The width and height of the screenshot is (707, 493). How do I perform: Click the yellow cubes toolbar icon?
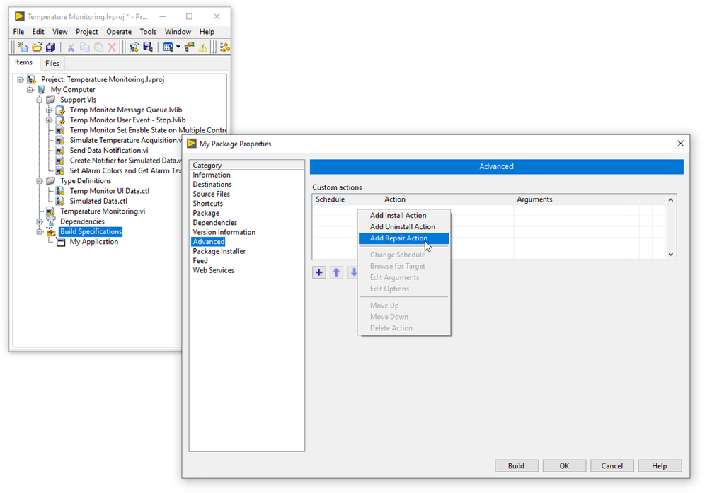point(224,47)
